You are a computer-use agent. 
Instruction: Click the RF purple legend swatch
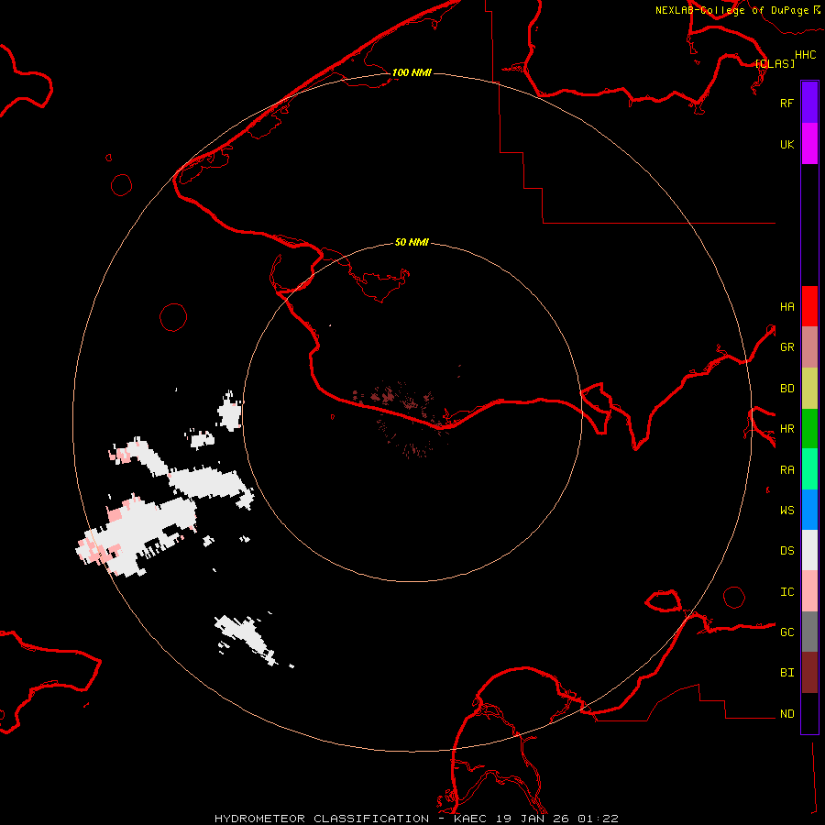coord(809,103)
